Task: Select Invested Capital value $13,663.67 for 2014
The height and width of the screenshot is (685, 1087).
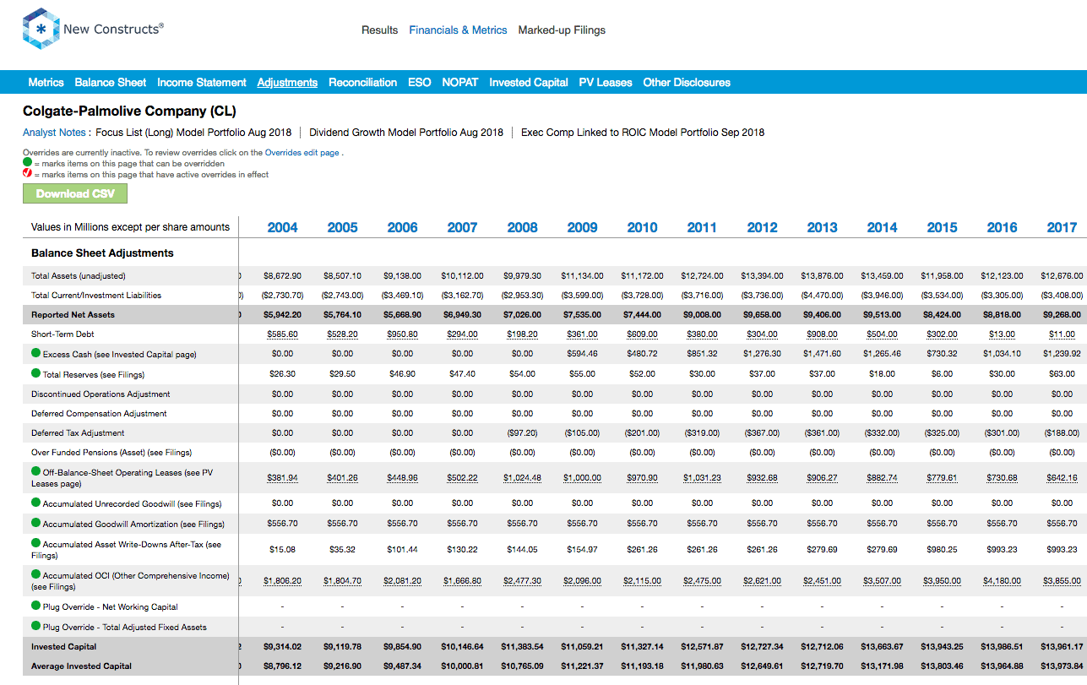Action: coord(882,647)
